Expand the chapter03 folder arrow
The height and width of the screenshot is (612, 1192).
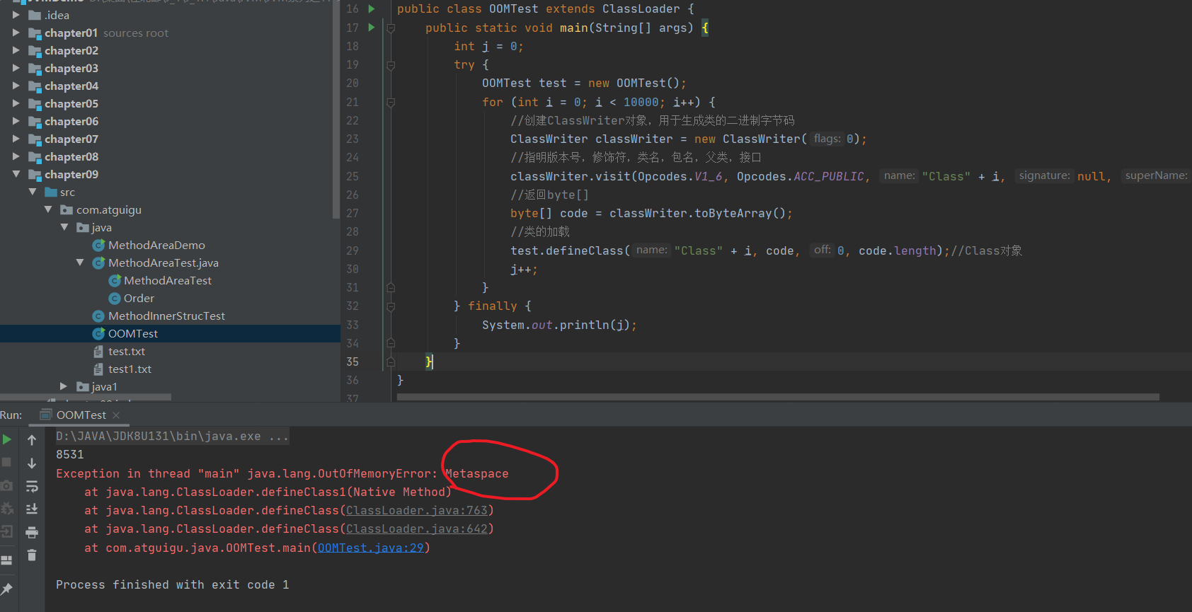point(16,68)
